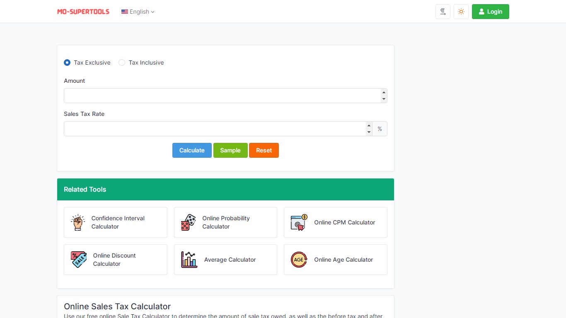Increase Amount with the up arrow

click(384, 92)
